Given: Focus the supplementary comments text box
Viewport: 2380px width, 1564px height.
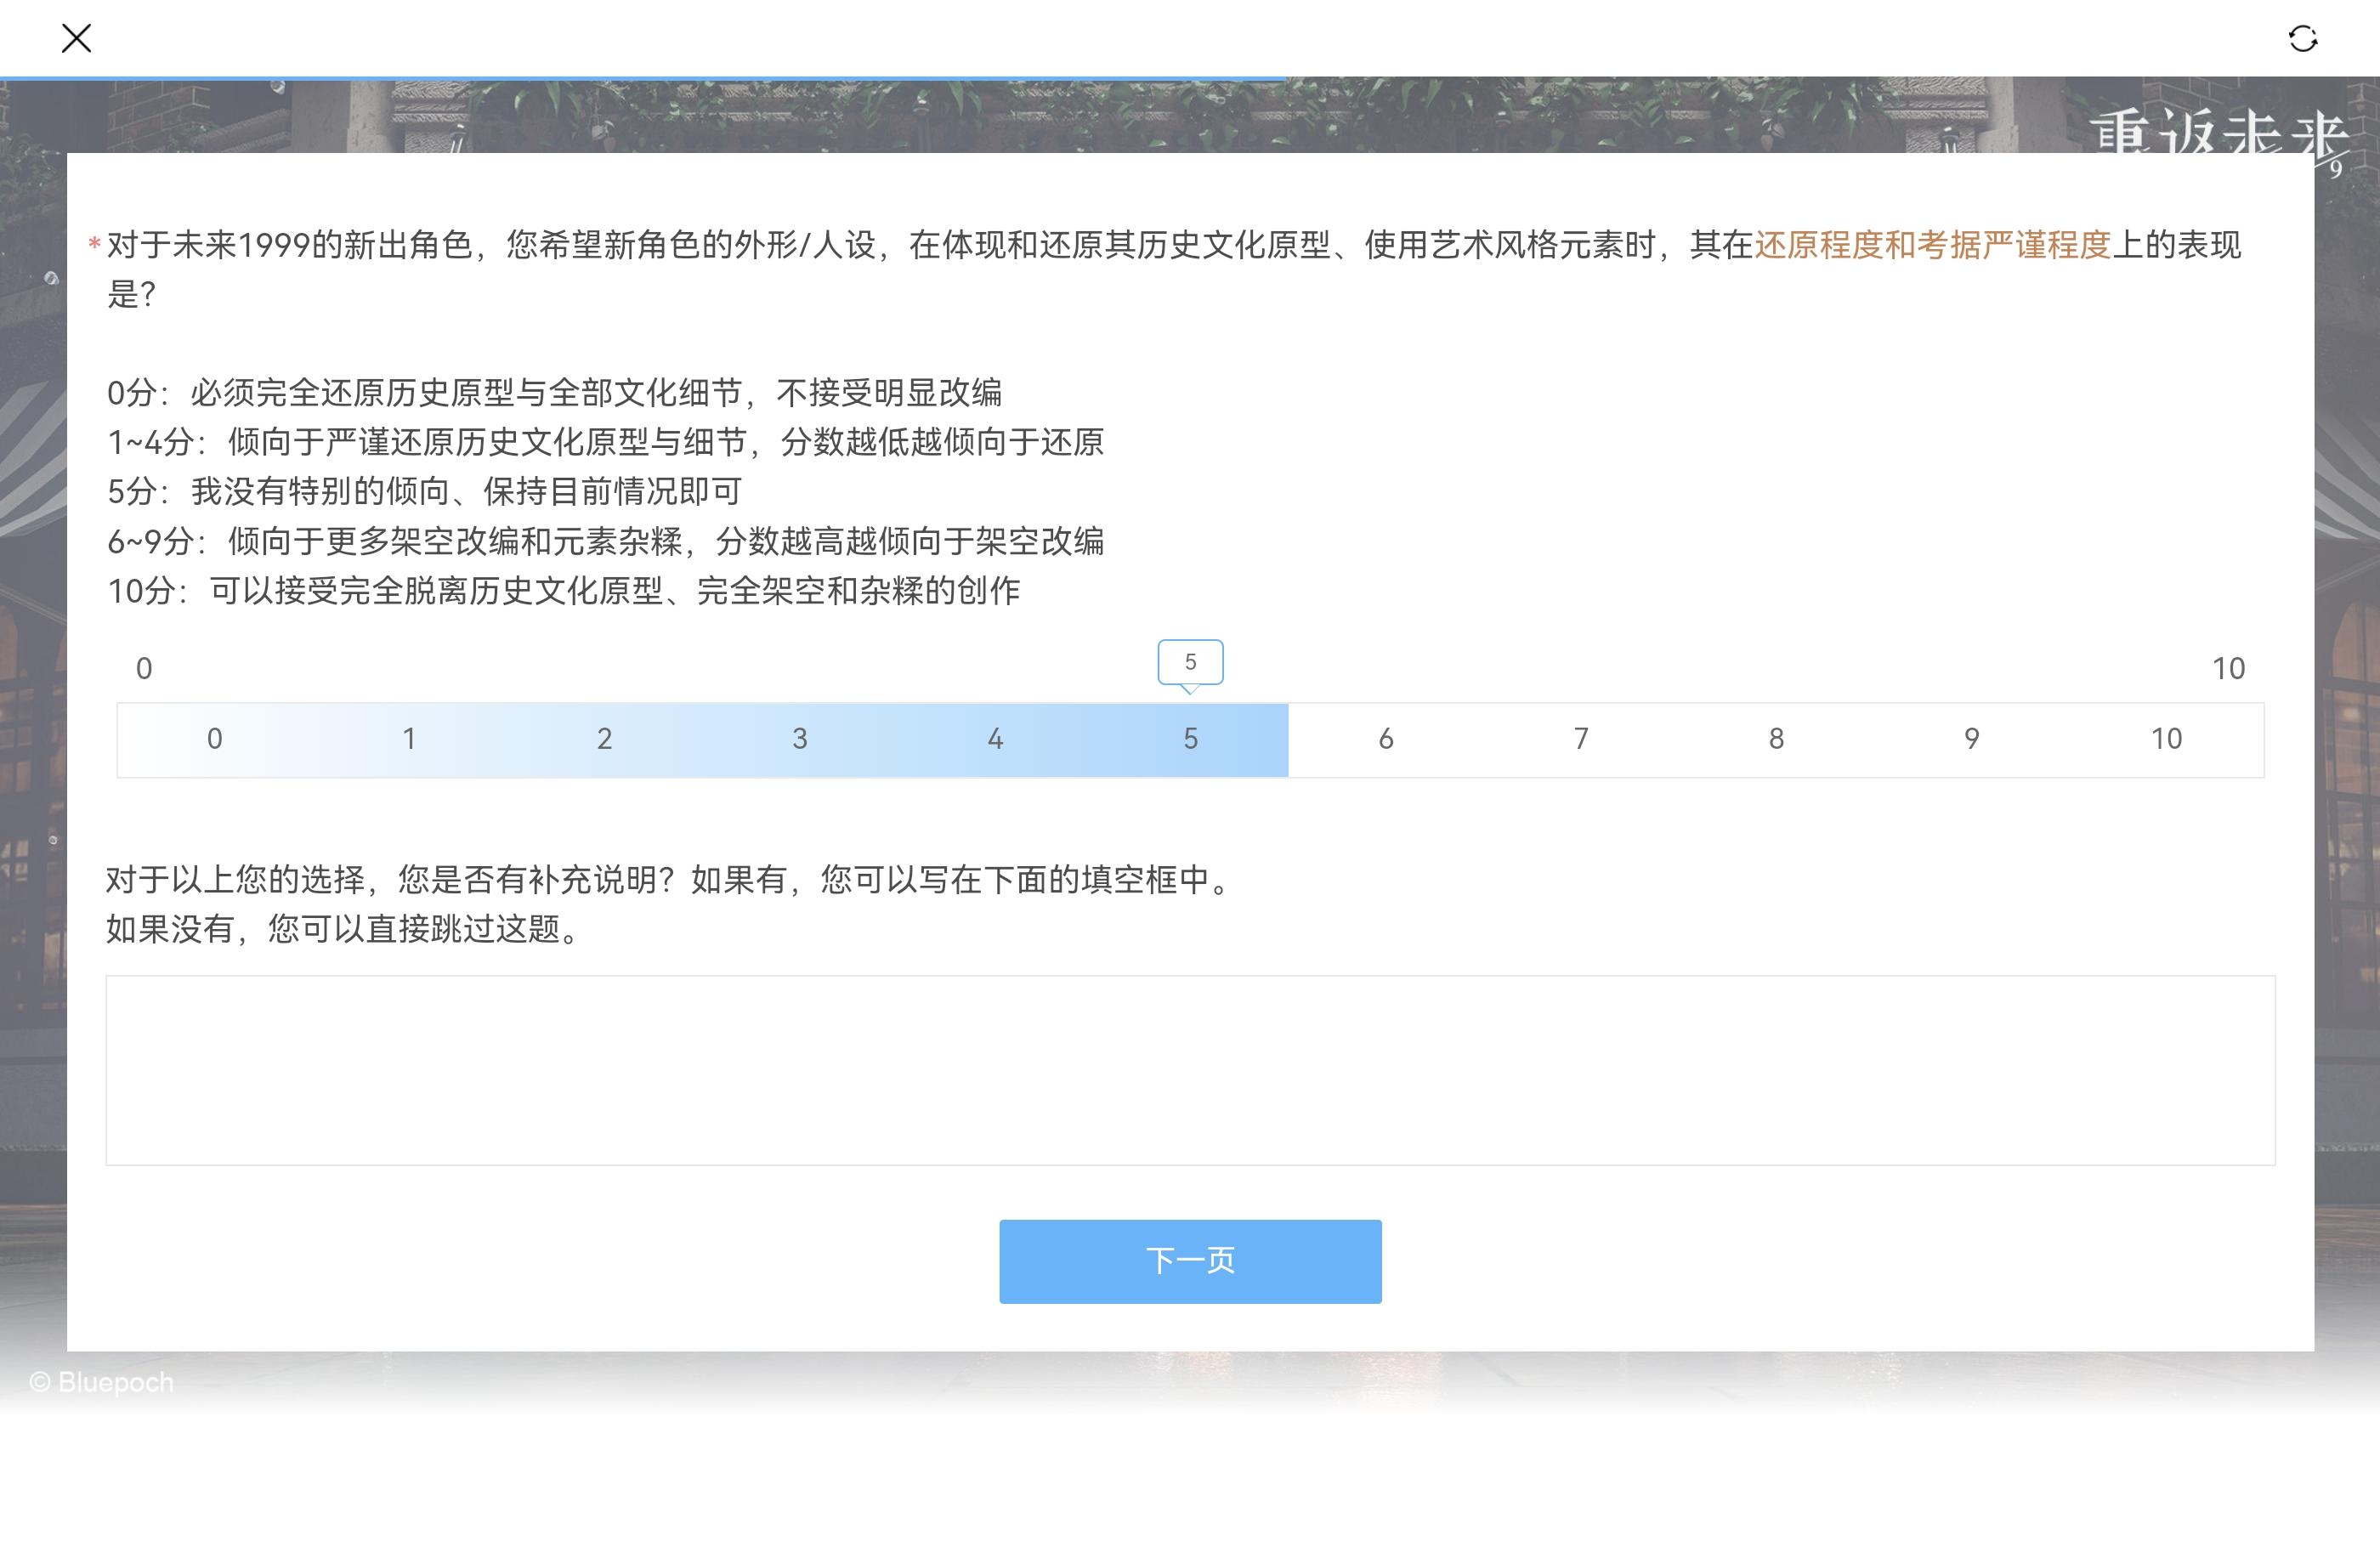Looking at the screenshot, I should 1190,1070.
